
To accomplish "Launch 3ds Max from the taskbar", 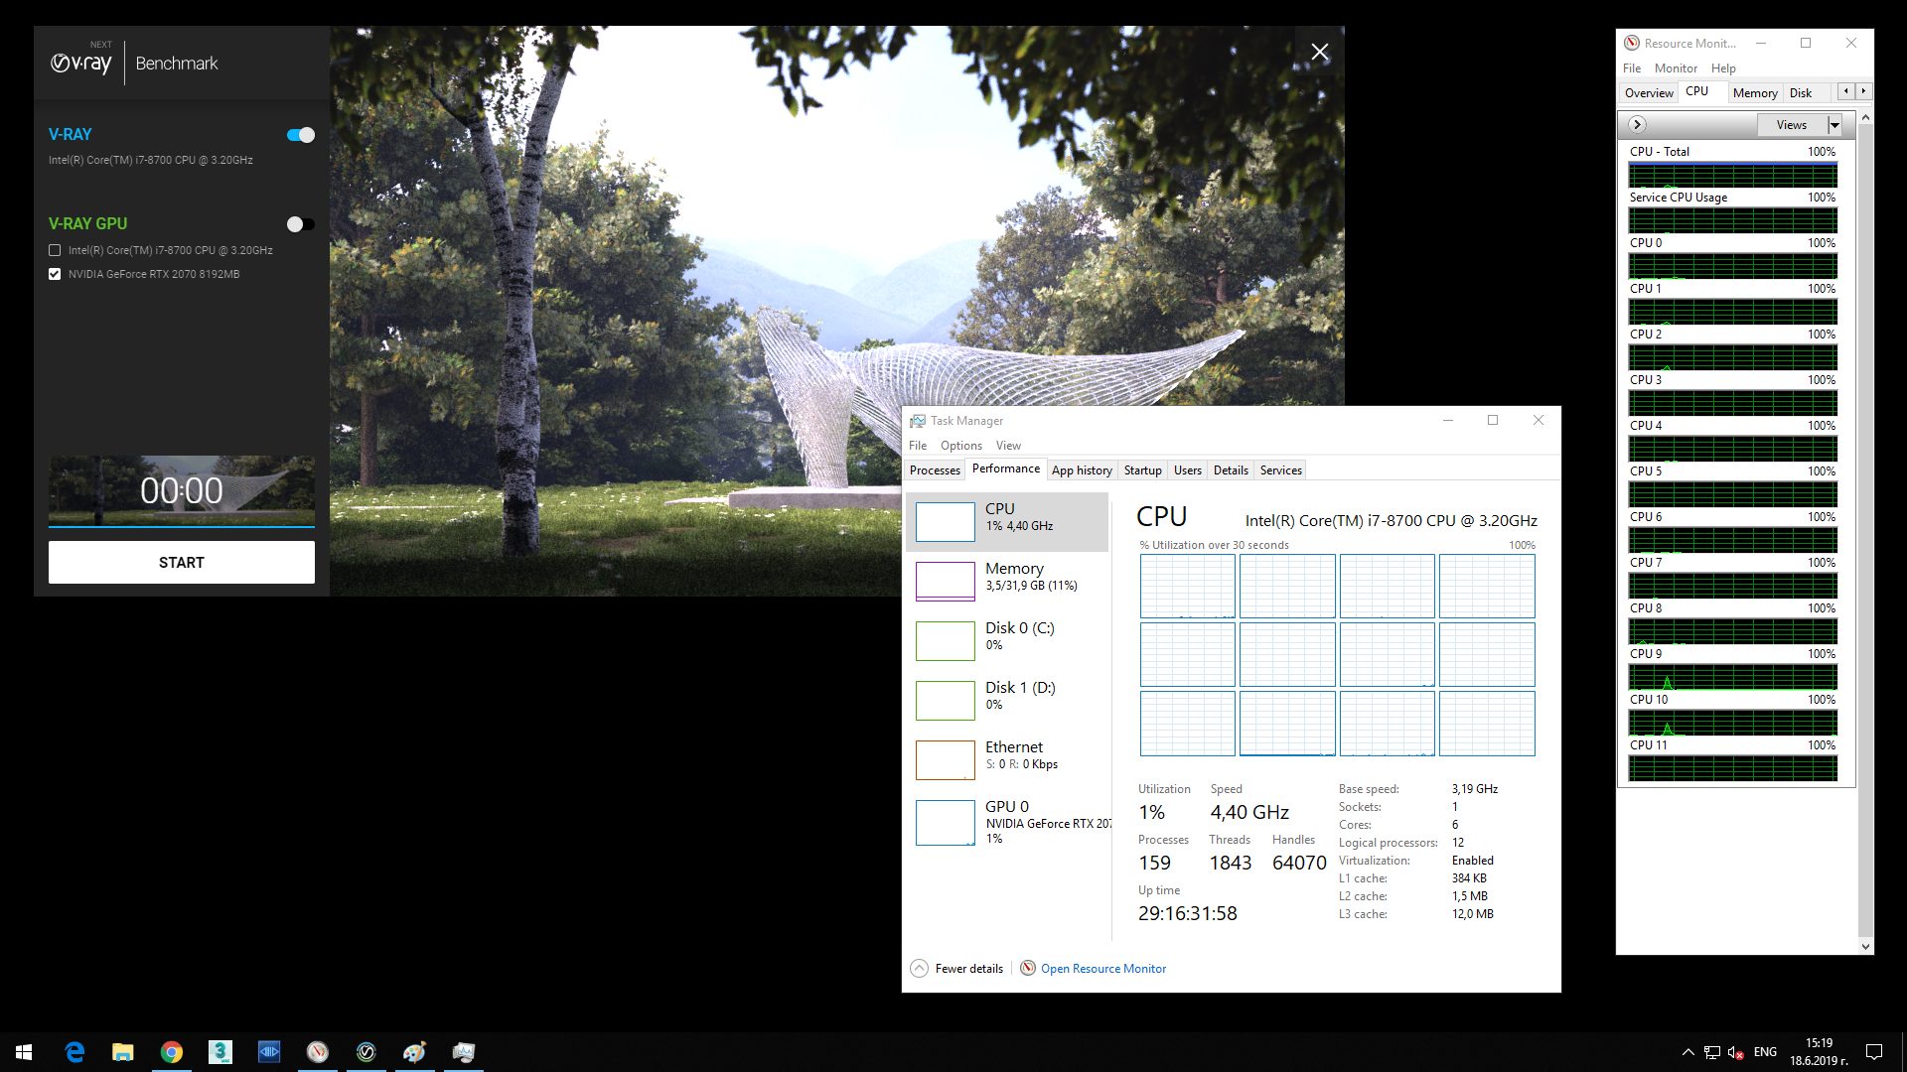I will (220, 1052).
